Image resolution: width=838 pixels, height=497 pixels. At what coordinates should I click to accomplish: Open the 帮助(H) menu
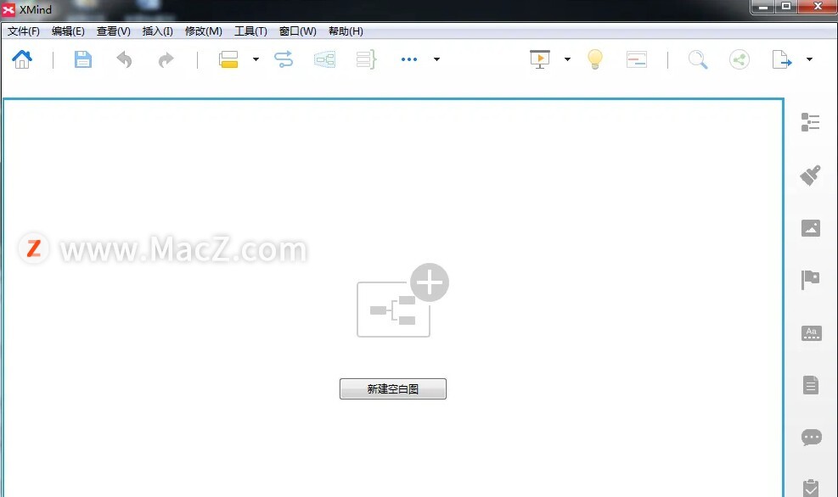(x=346, y=31)
